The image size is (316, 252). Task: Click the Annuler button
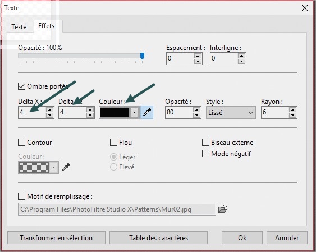click(x=287, y=238)
